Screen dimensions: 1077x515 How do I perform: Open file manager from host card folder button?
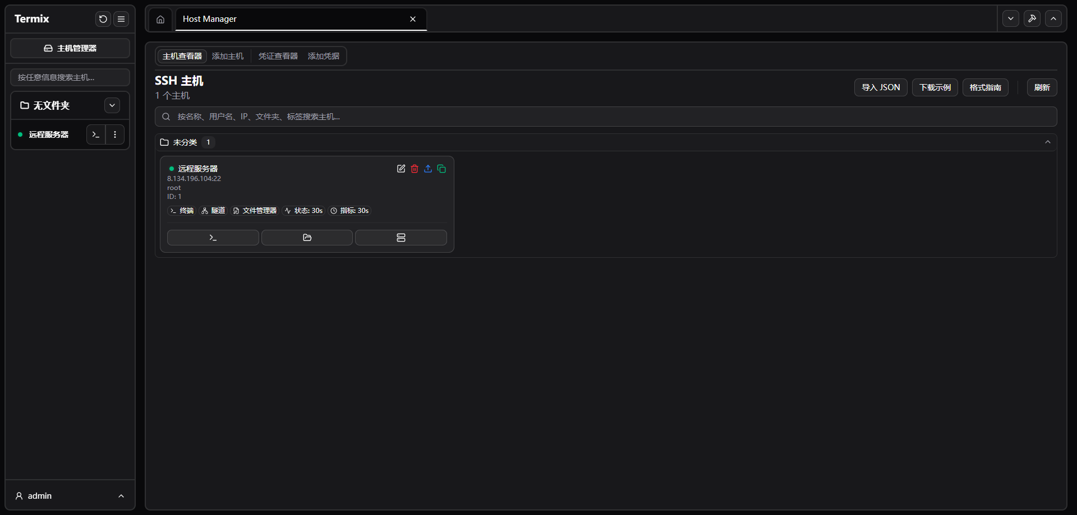tap(307, 238)
